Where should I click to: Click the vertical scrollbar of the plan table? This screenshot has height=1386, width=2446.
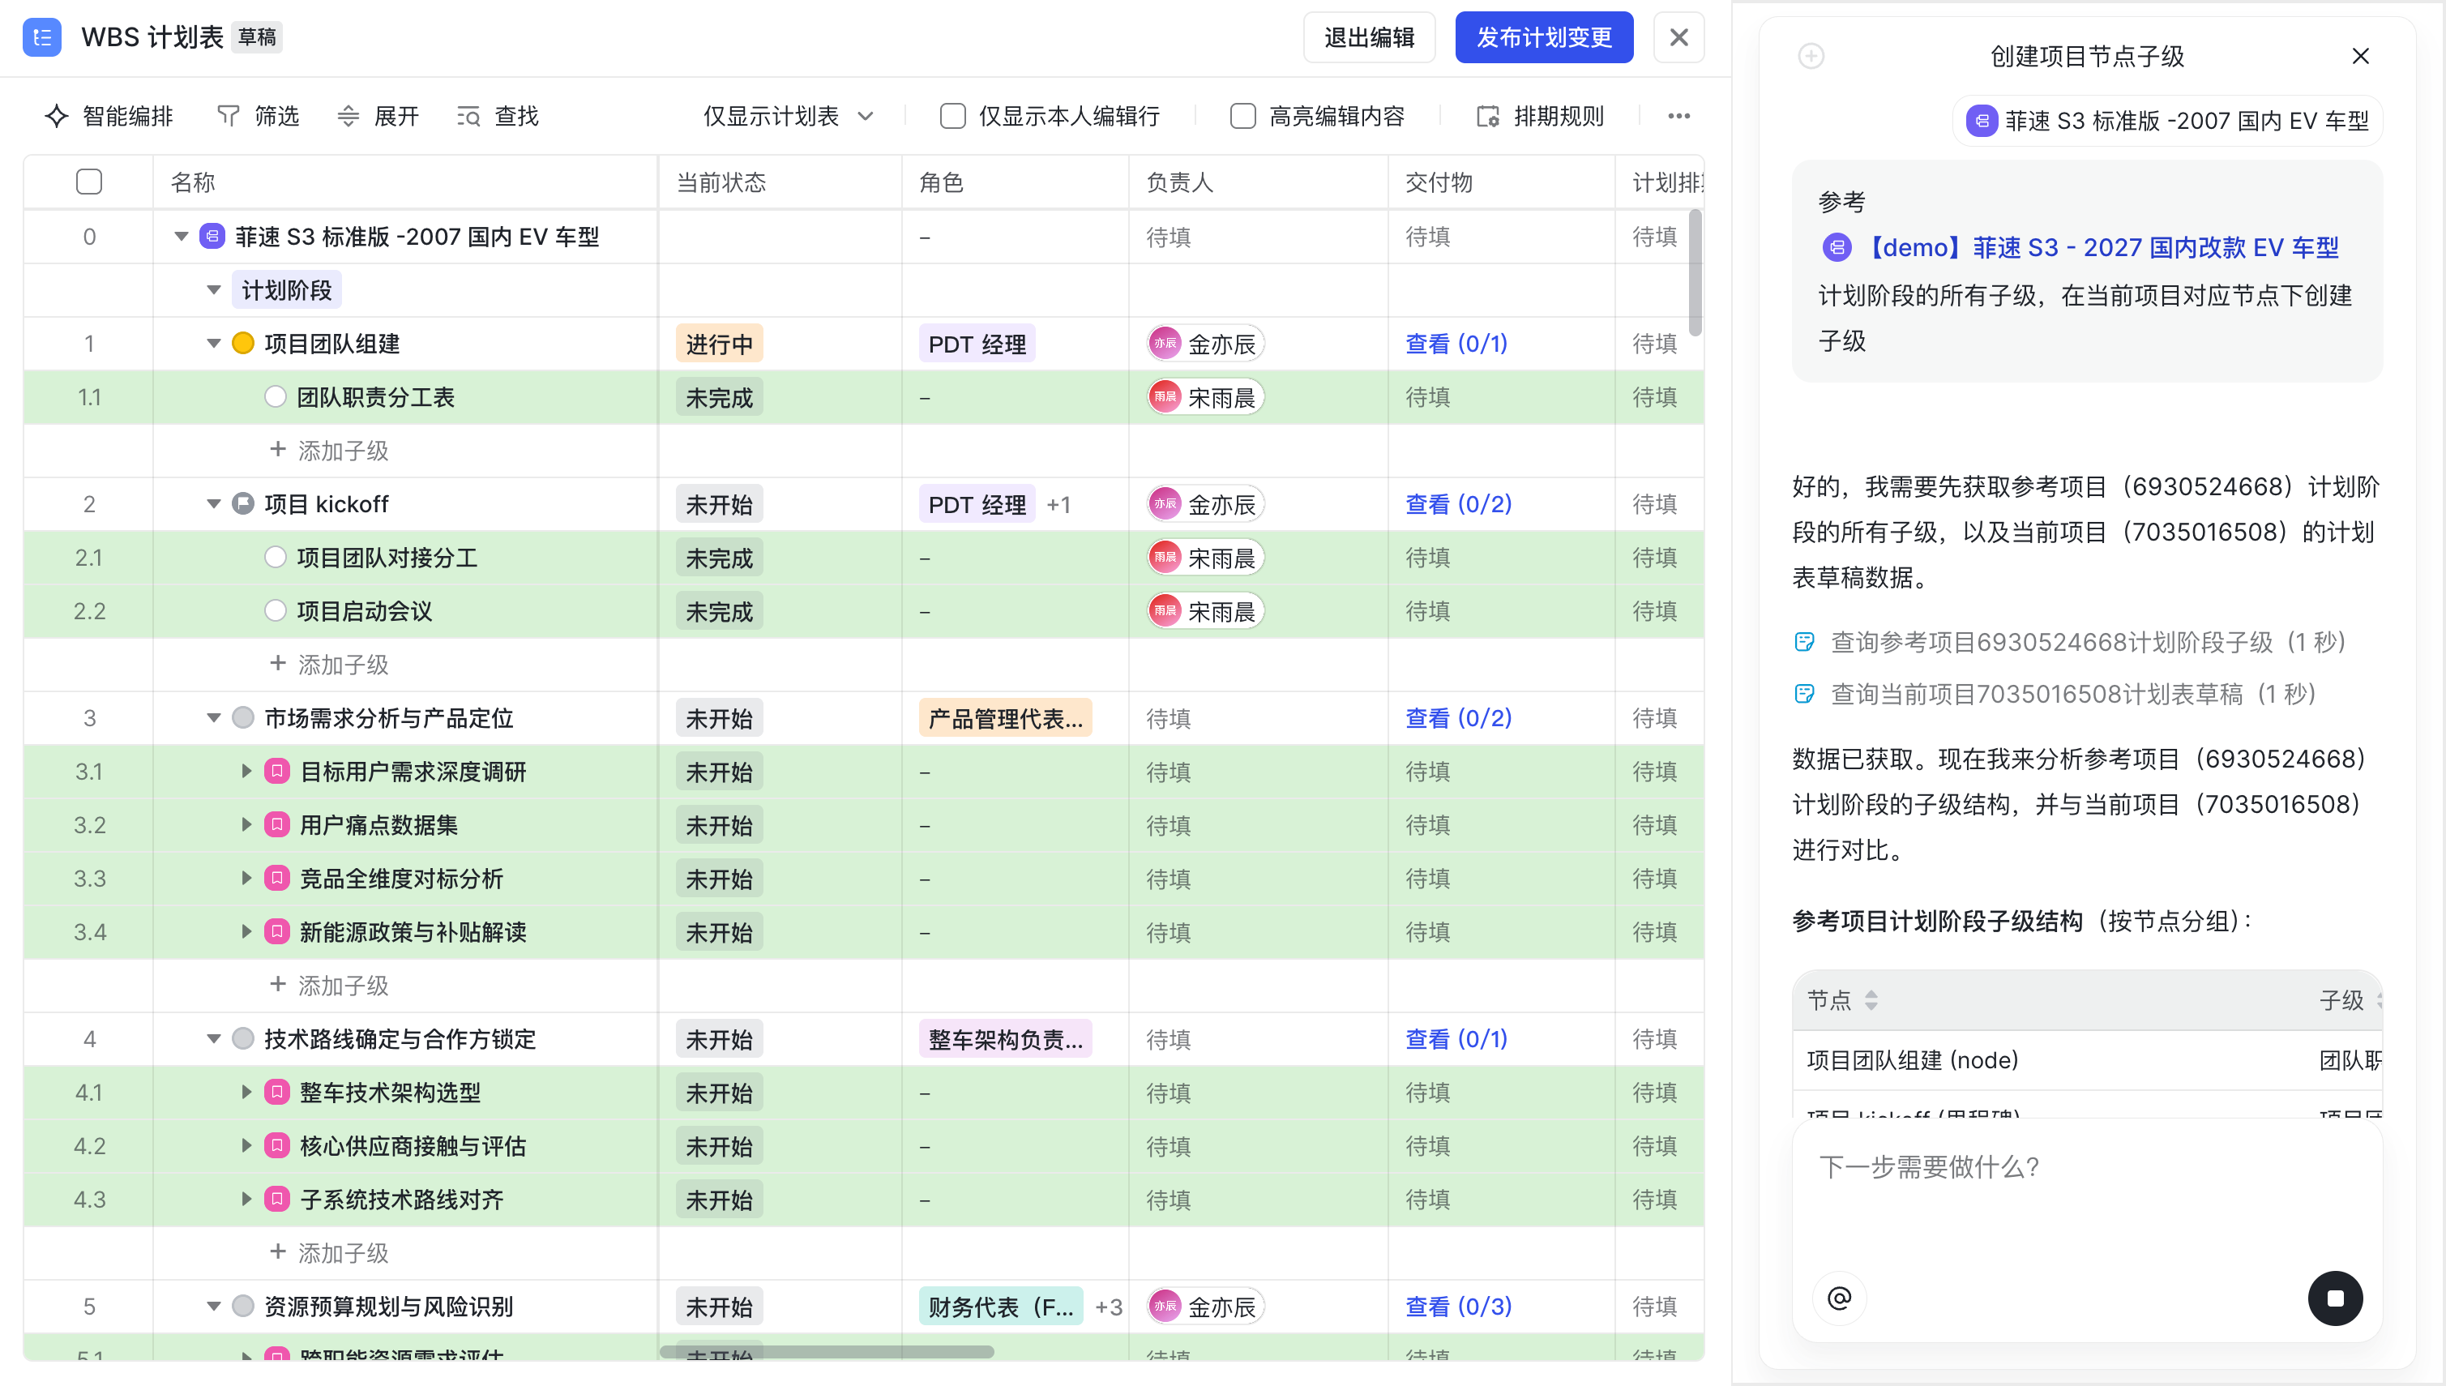pos(1695,273)
